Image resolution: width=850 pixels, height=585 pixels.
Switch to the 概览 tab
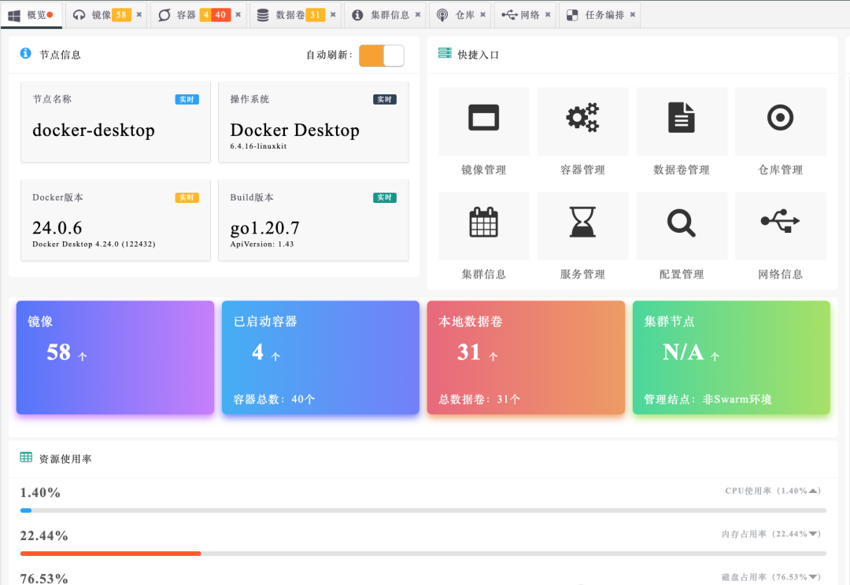tap(31, 15)
